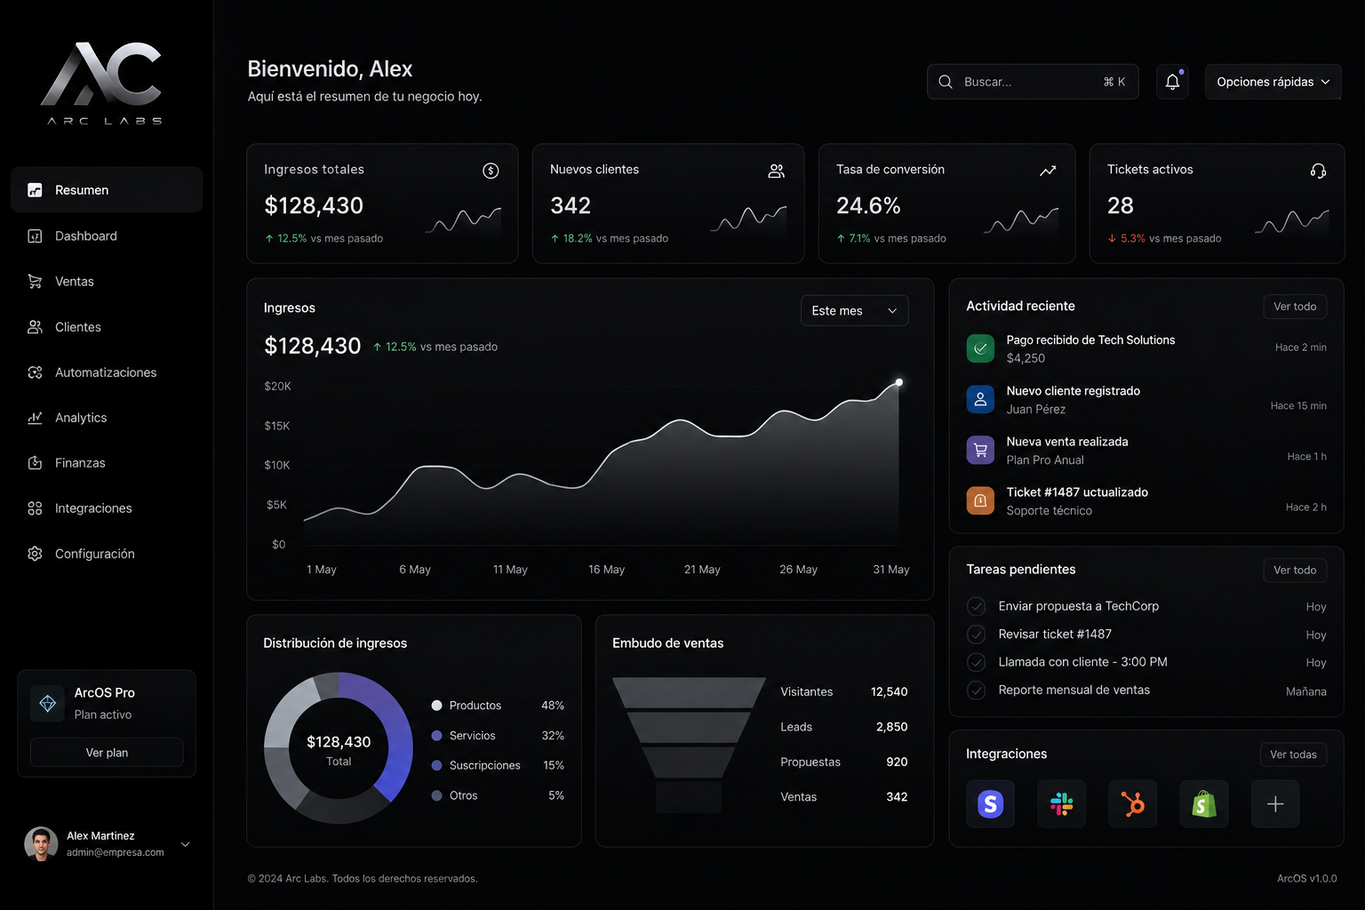Click the Propuestas 920 funnel row
The width and height of the screenshot is (1365, 910).
(843, 762)
